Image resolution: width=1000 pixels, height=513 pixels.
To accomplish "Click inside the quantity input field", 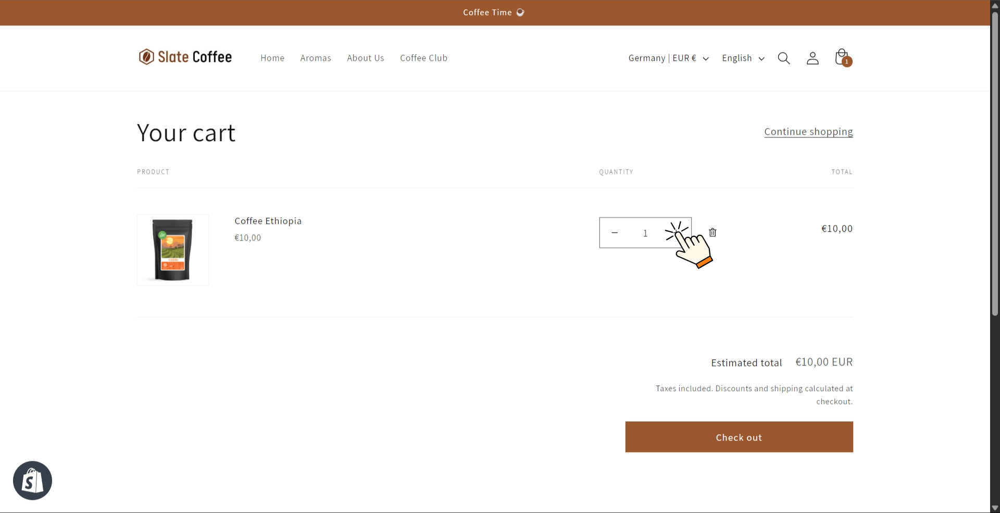I will coord(645,232).
